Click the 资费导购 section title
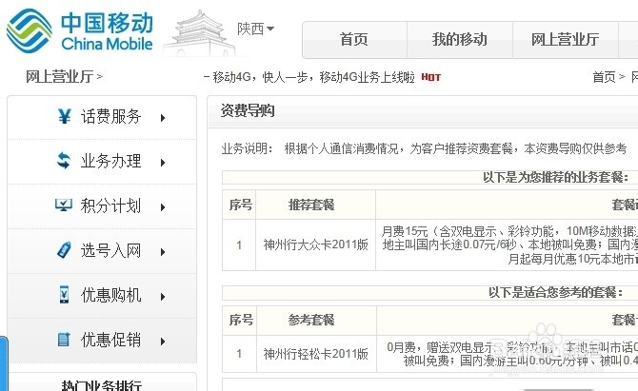Screen dimensions: 638x391 [248, 110]
